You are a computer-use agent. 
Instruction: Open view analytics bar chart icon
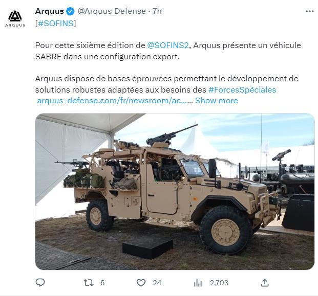198,283
